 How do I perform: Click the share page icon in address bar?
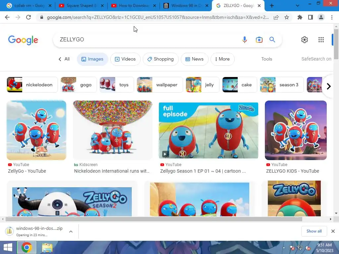(x=276, y=17)
